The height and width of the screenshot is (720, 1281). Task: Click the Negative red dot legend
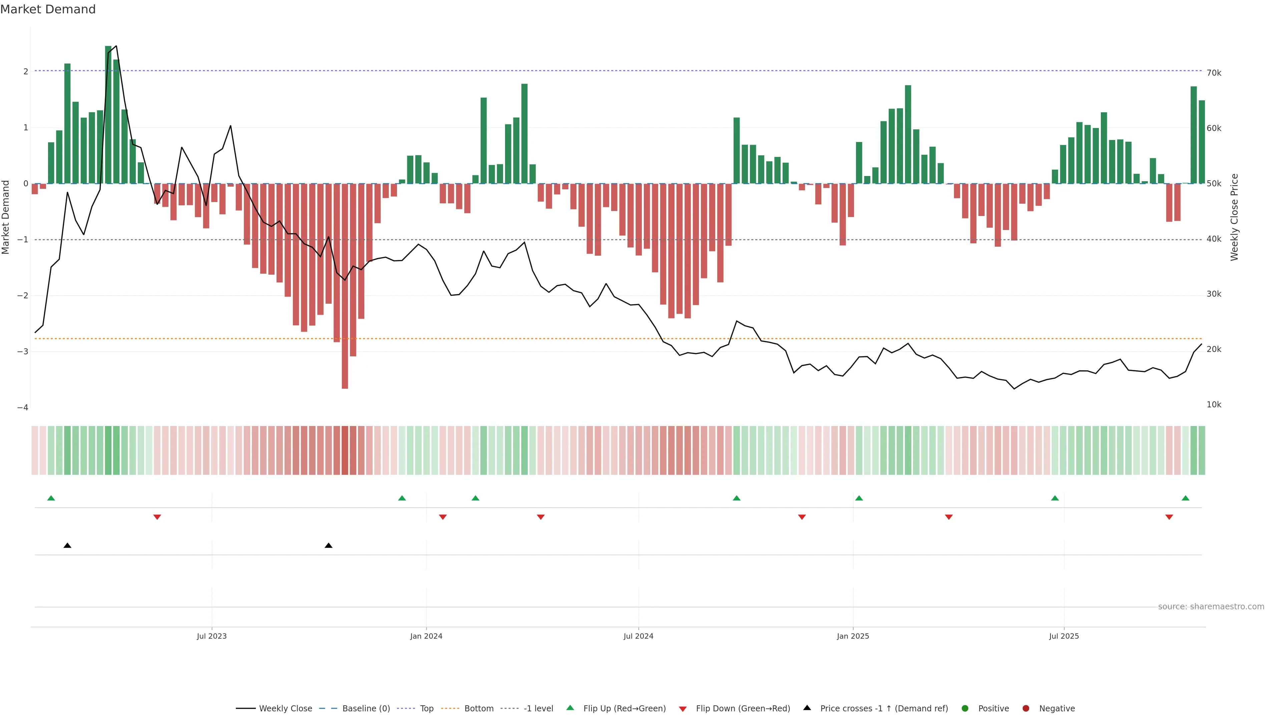(x=1026, y=708)
